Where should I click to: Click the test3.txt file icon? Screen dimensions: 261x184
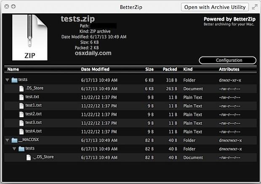pyautogui.click(x=21, y=123)
